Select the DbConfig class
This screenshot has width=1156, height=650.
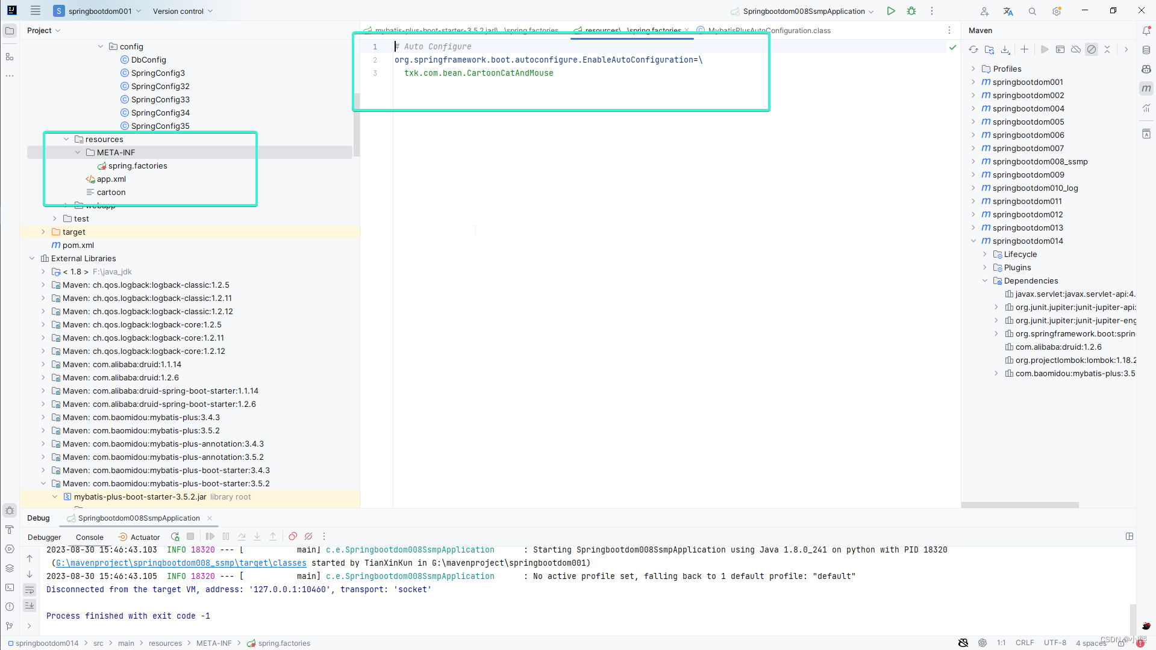tap(149, 60)
